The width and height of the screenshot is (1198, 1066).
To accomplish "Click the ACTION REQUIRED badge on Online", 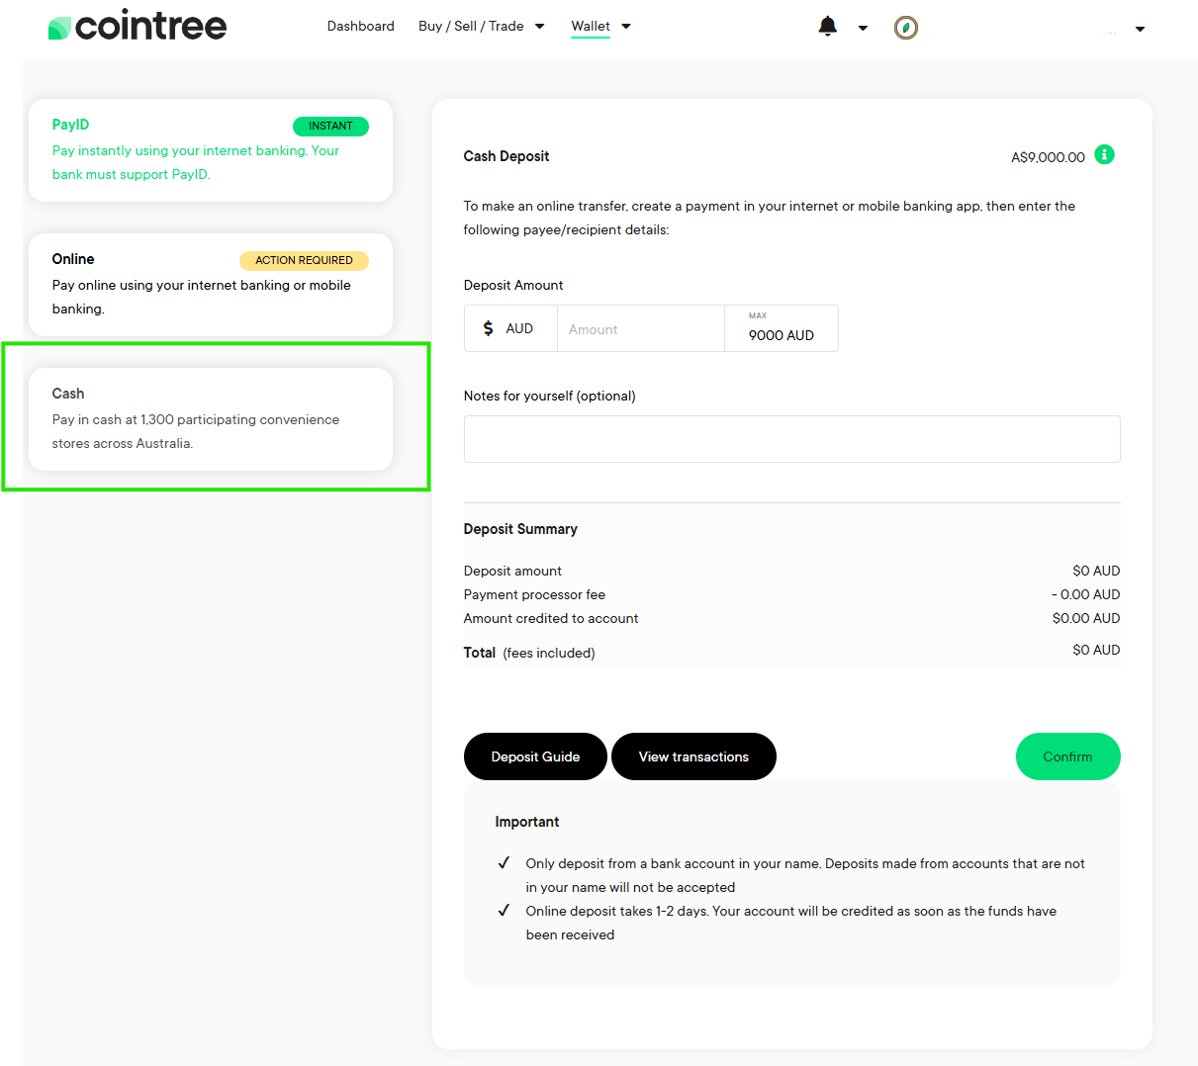I will tap(304, 260).
